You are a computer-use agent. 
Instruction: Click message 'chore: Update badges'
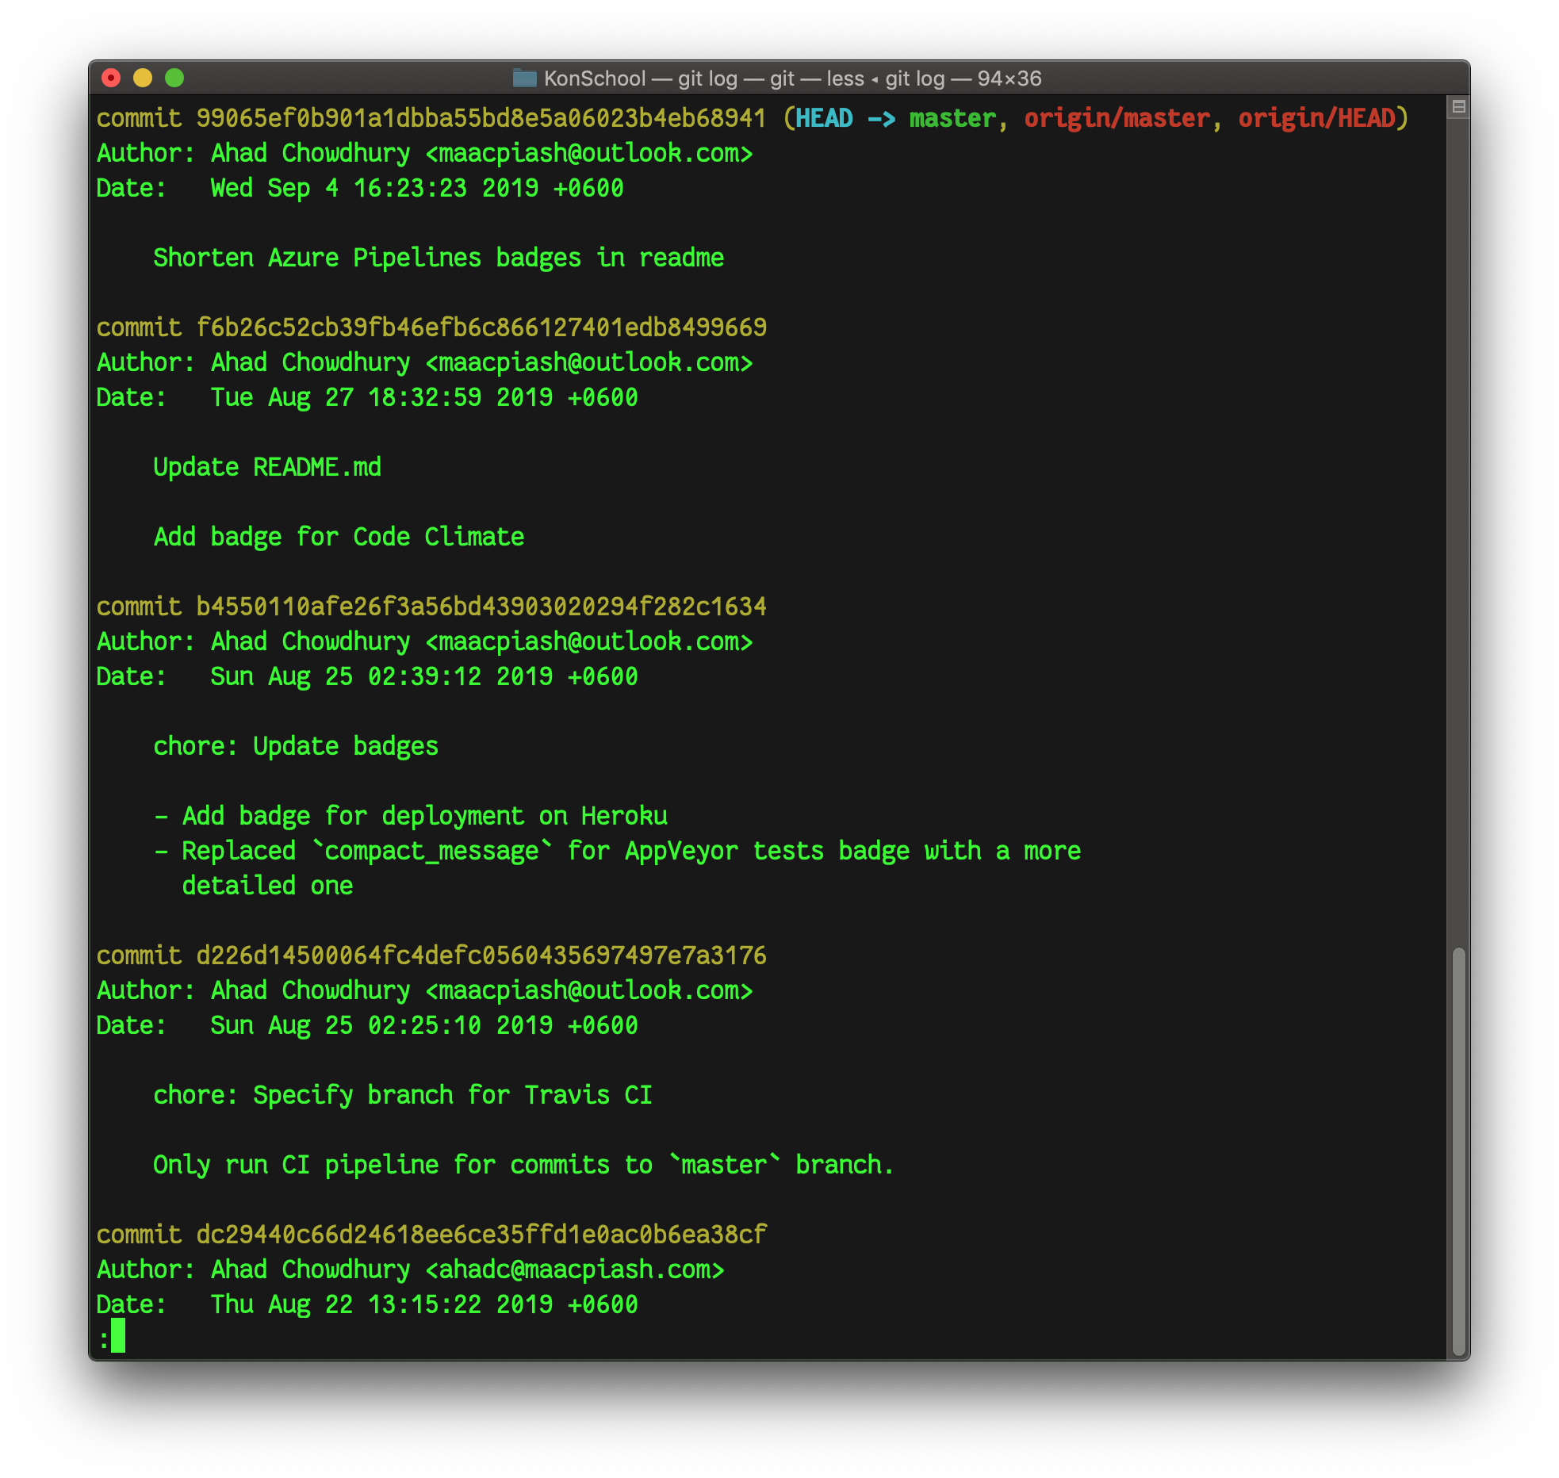point(296,746)
